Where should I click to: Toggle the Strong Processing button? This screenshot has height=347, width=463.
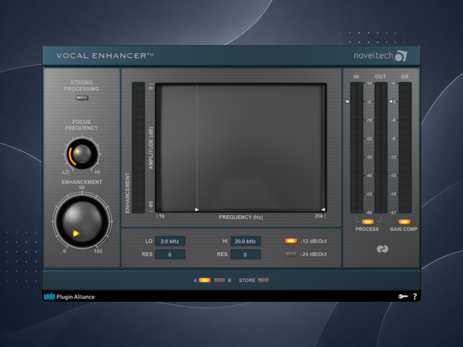click(x=82, y=98)
